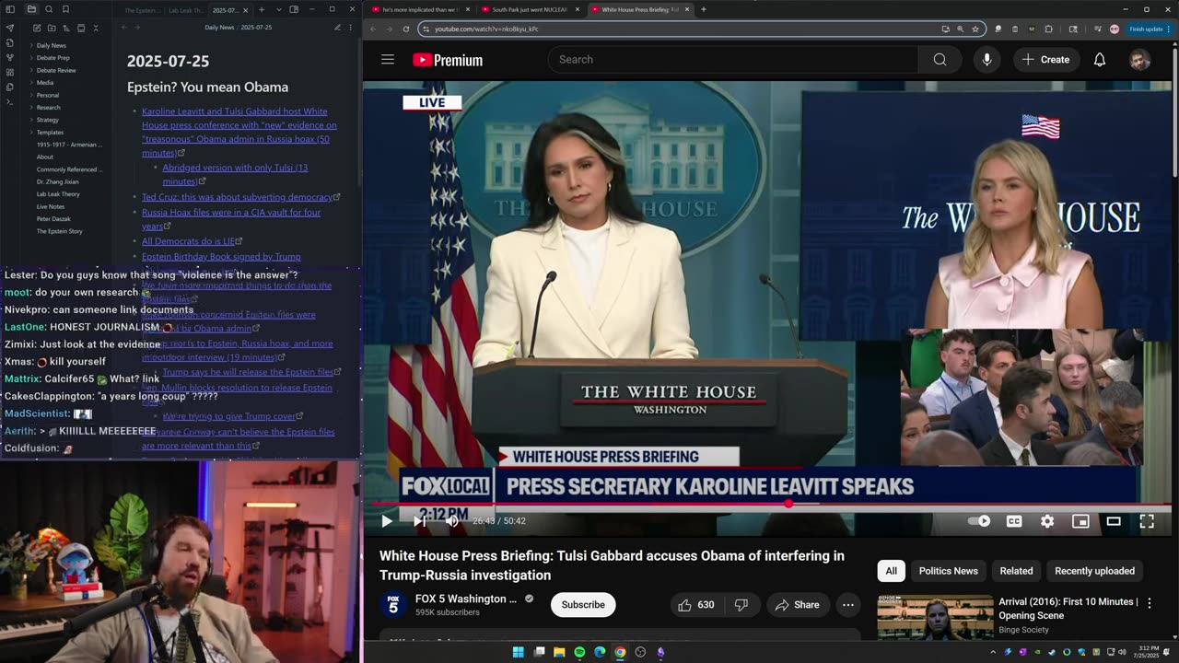
Task: Switch to The Epstein tab in Obsidian
Action: click(x=141, y=10)
